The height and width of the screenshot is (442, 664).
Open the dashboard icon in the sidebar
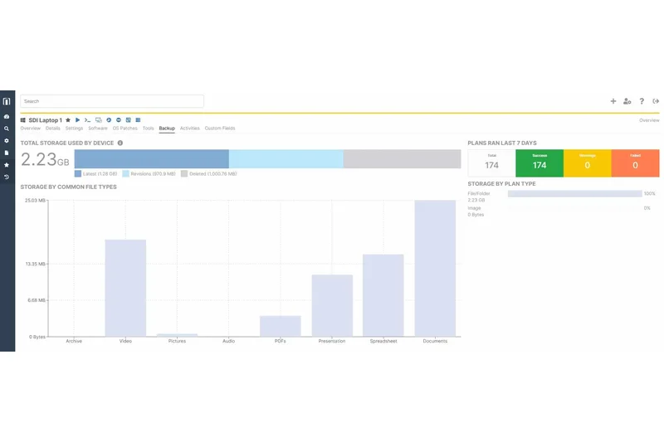7,117
